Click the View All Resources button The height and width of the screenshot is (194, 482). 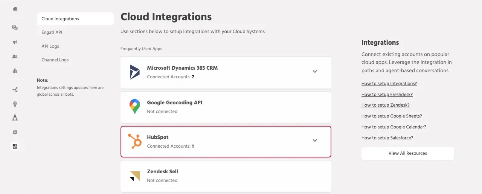coord(407,153)
